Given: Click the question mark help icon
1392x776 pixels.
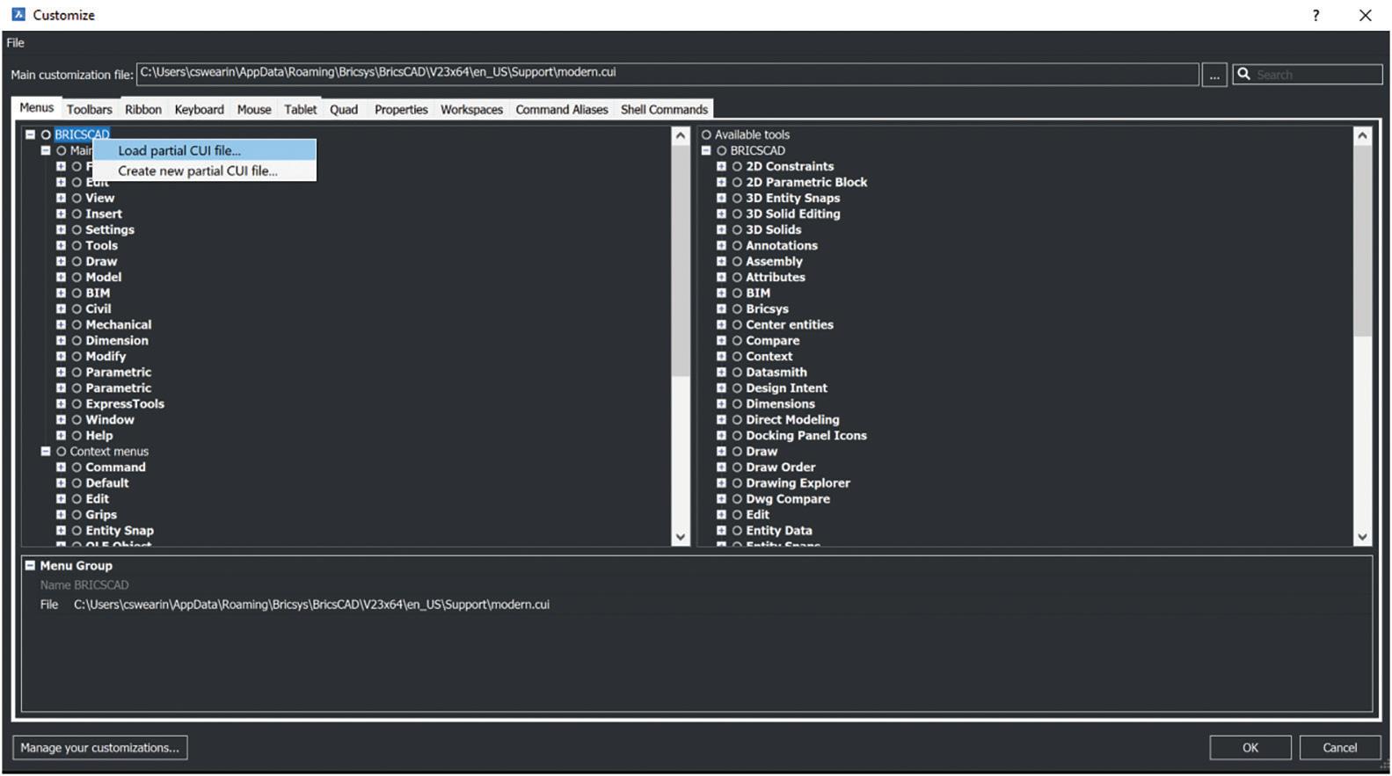Looking at the screenshot, I should (1315, 15).
